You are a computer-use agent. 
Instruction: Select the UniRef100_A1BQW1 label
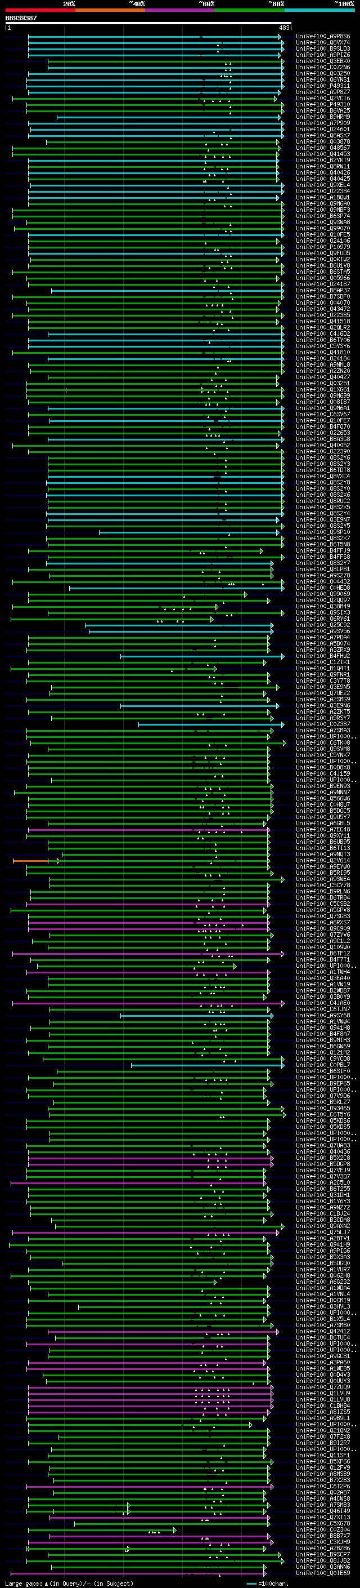point(323,197)
